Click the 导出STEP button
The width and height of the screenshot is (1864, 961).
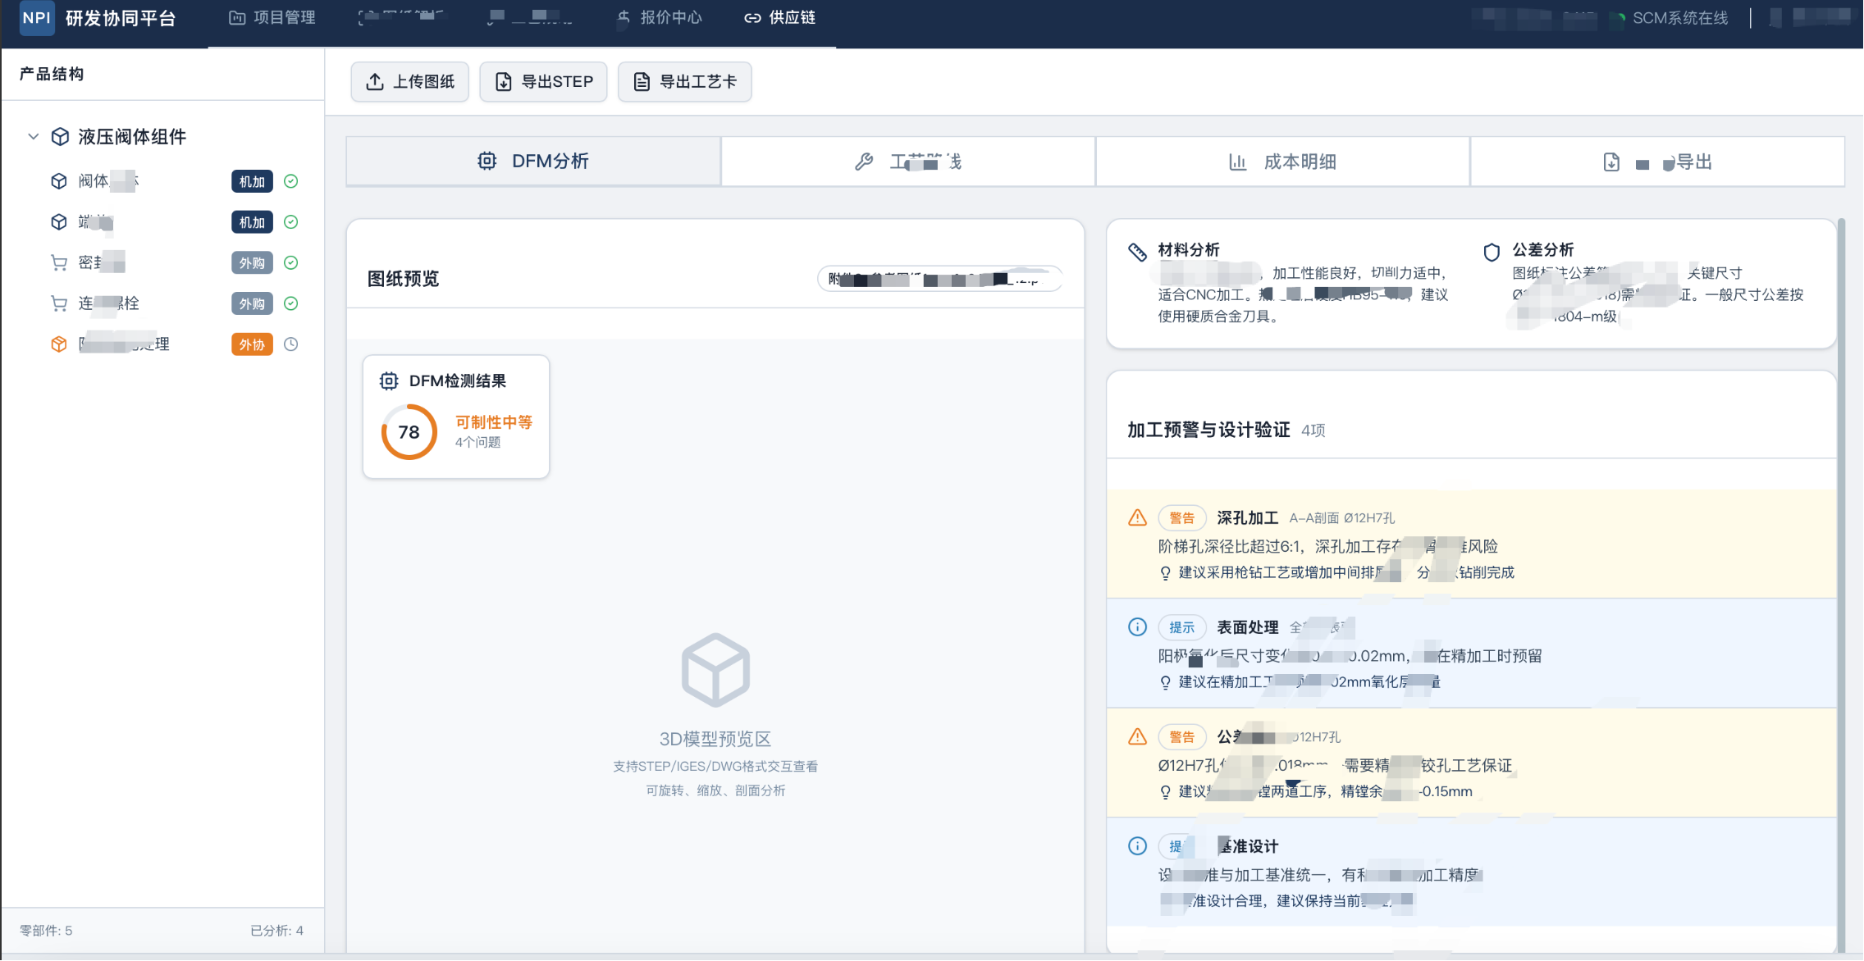pos(543,82)
